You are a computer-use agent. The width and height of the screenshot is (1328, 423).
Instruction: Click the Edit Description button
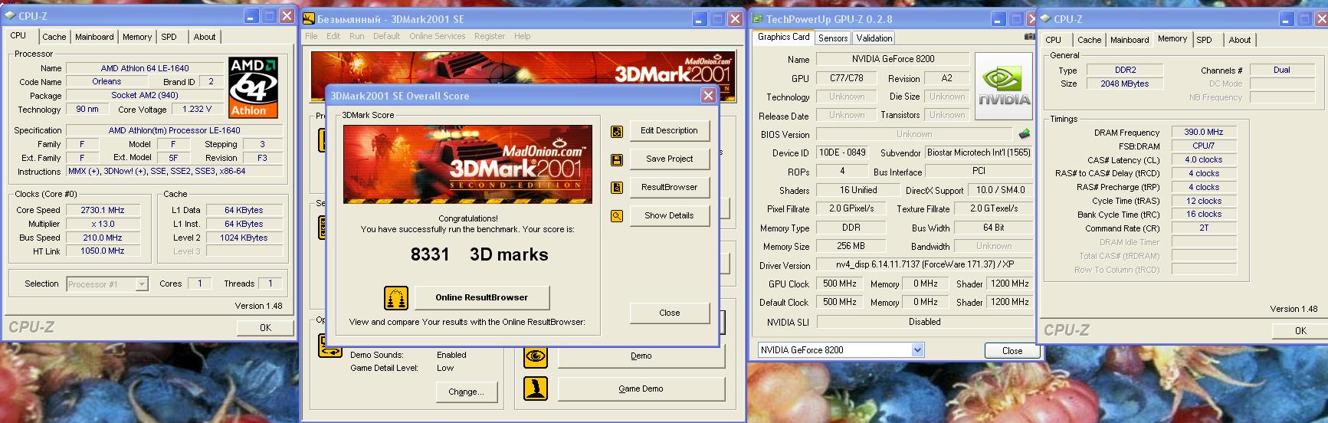coord(669,130)
